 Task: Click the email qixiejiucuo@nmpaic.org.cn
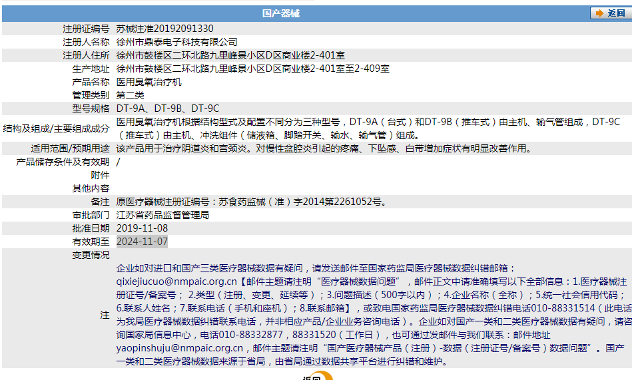[x=176, y=282]
